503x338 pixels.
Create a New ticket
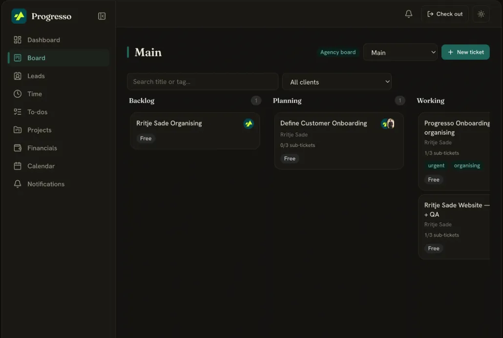(465, 52)
